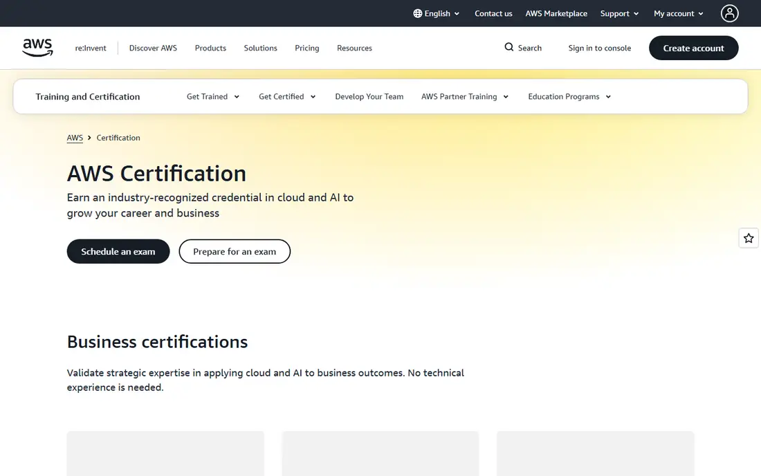Image resolution: width=761 pixels, height=476 pixels.
Task: Expand the Support menu
Action: (619, 14)
